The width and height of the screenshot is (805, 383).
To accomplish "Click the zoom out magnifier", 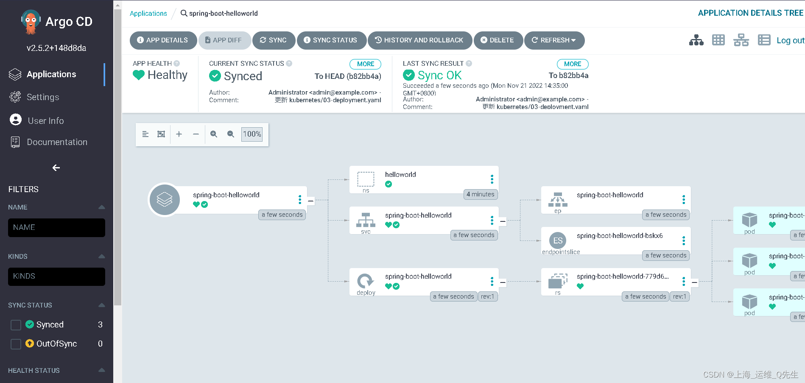I will [x=231, y=134].
